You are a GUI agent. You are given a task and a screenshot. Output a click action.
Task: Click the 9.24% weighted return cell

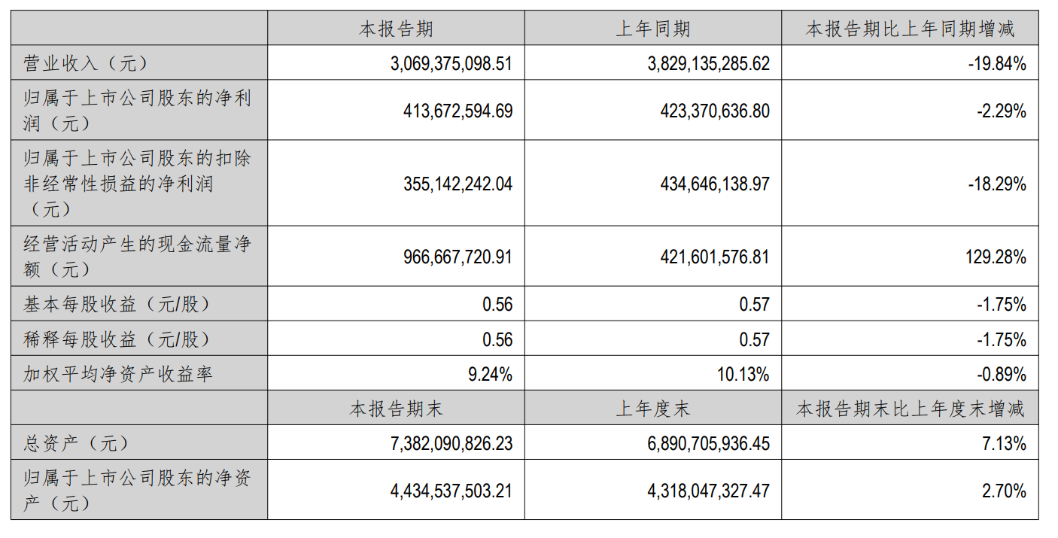(x=490, y=374)
